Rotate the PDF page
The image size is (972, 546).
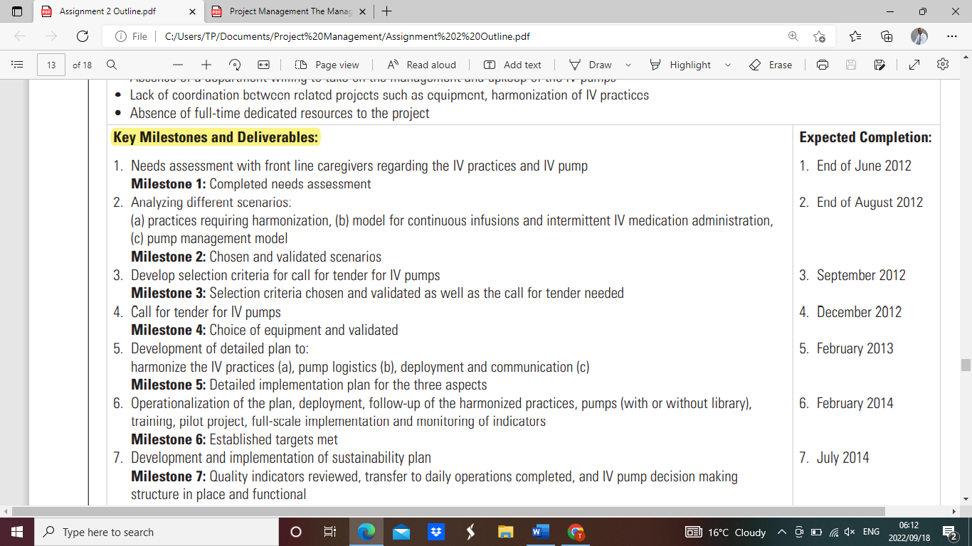pyautogui.click(x=235, y=65)
